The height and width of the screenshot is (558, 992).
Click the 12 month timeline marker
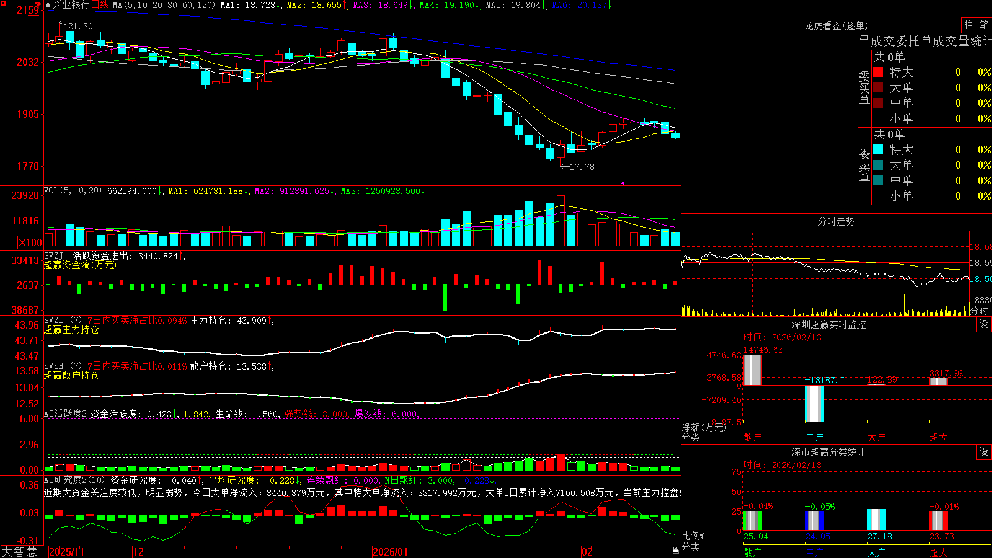[139, 552]
